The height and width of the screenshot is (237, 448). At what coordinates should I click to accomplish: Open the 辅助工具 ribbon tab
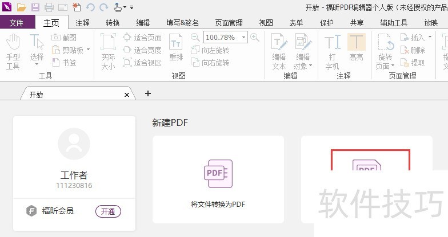pos(394,23)
